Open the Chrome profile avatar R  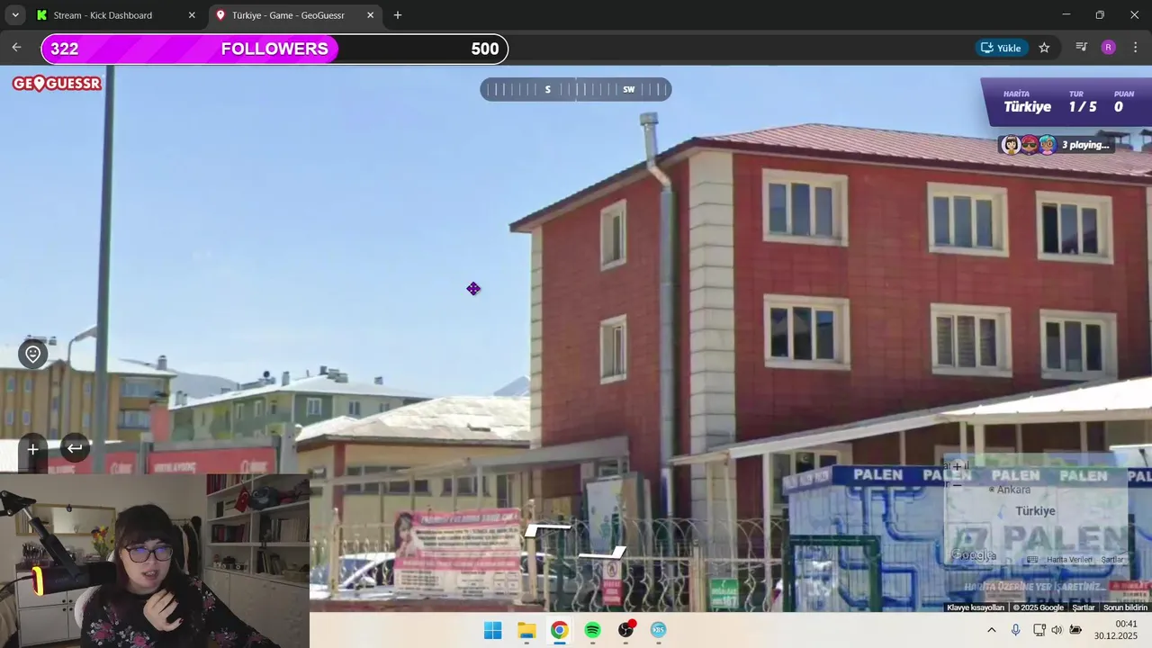[x=1108, y=48]
